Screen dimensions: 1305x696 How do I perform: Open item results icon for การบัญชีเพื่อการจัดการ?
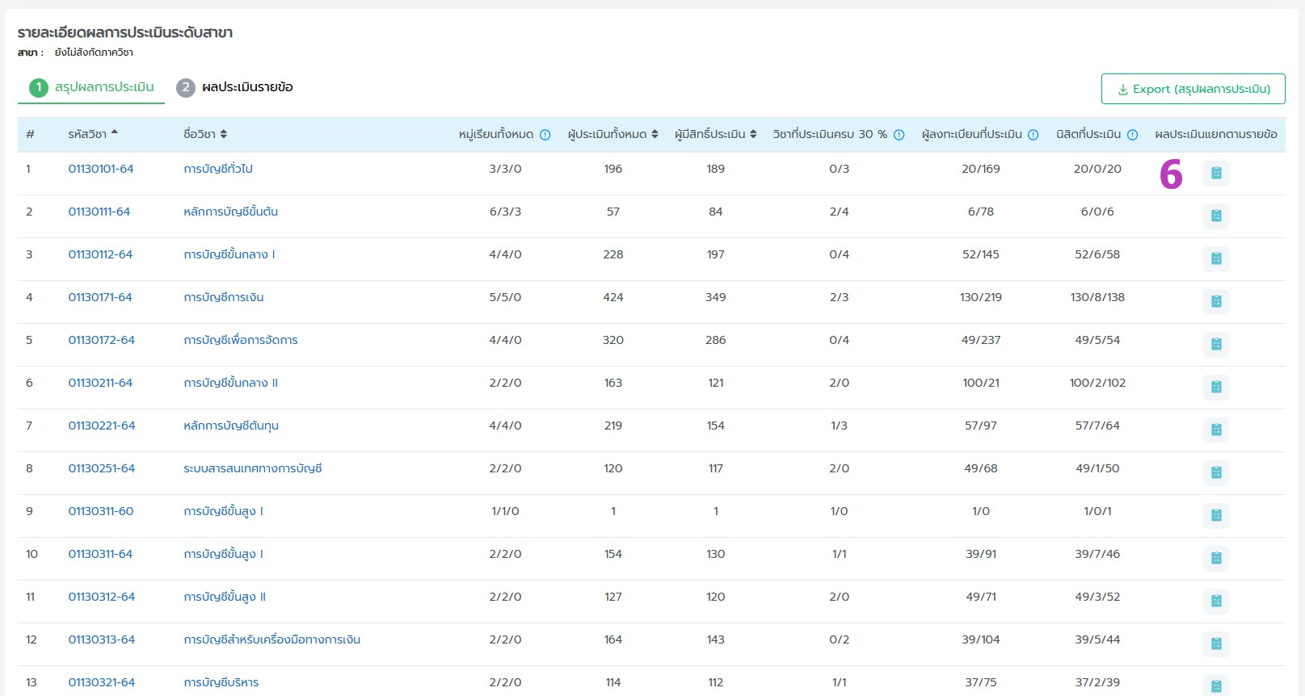pyautogui.click(x=1215, y=345)
